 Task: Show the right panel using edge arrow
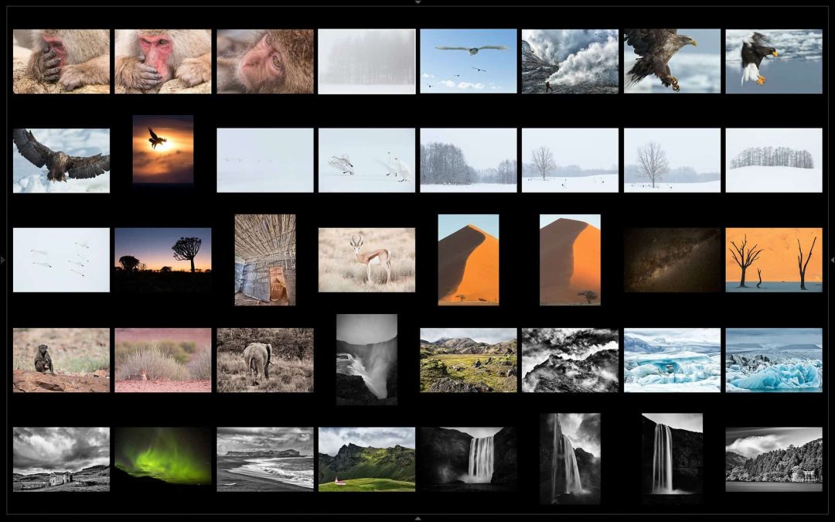tap(832, 261)
